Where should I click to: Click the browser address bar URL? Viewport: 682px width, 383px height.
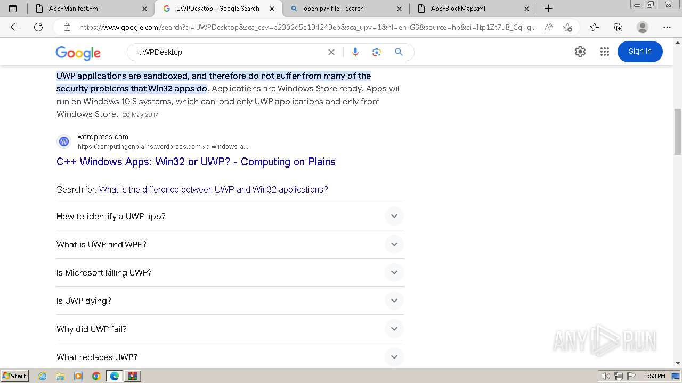pyautogui.click(x=307, y=27)
